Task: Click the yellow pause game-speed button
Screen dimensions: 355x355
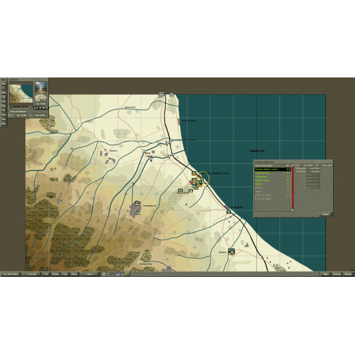Action: tap(35, 108)
